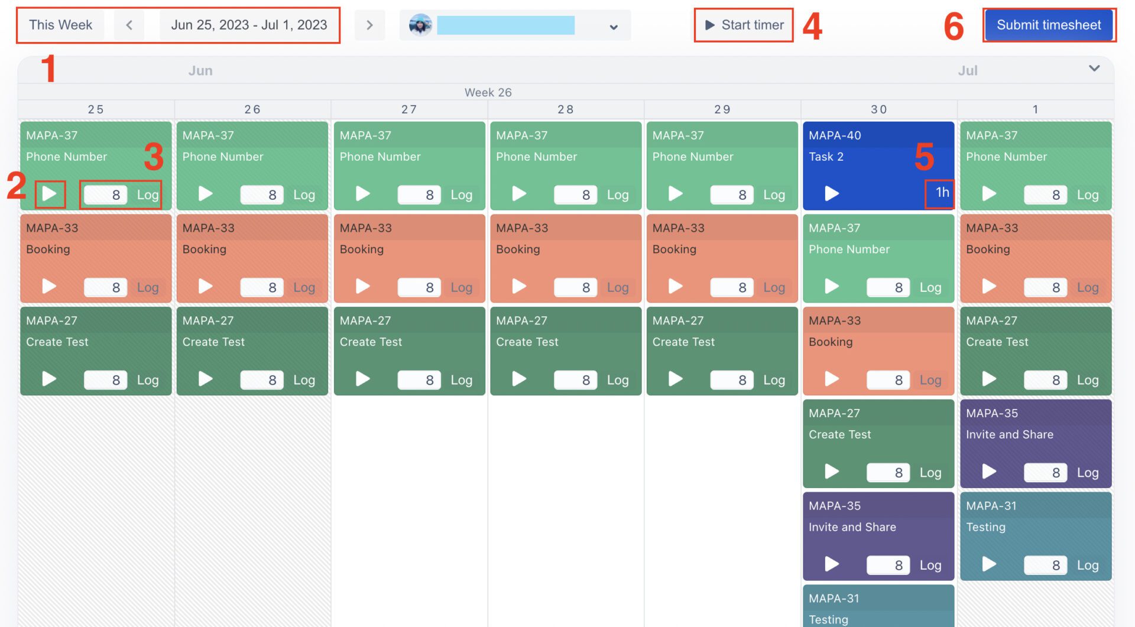Submit the timesheet
Image resolution: width=1135 pixels, height=627 pixels.
point(1049,25)
